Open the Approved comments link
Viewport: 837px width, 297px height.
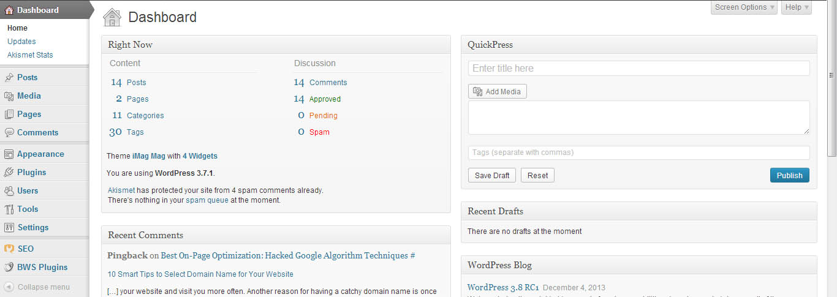point(325,99)
